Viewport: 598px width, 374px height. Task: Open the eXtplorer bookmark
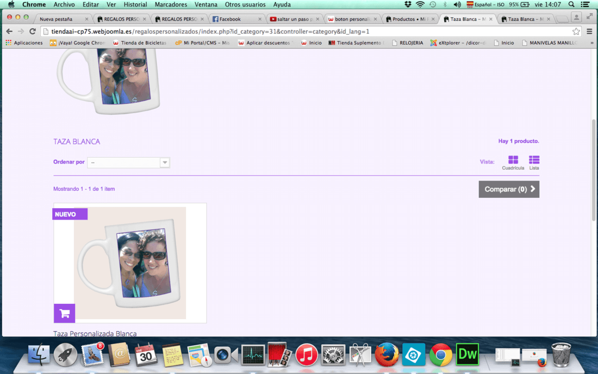[458, 43]
